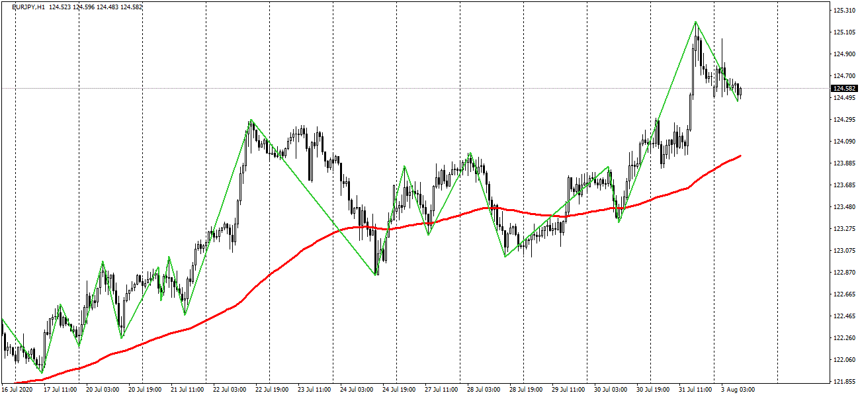Click the 122.665 price axis label

point(845,294)
